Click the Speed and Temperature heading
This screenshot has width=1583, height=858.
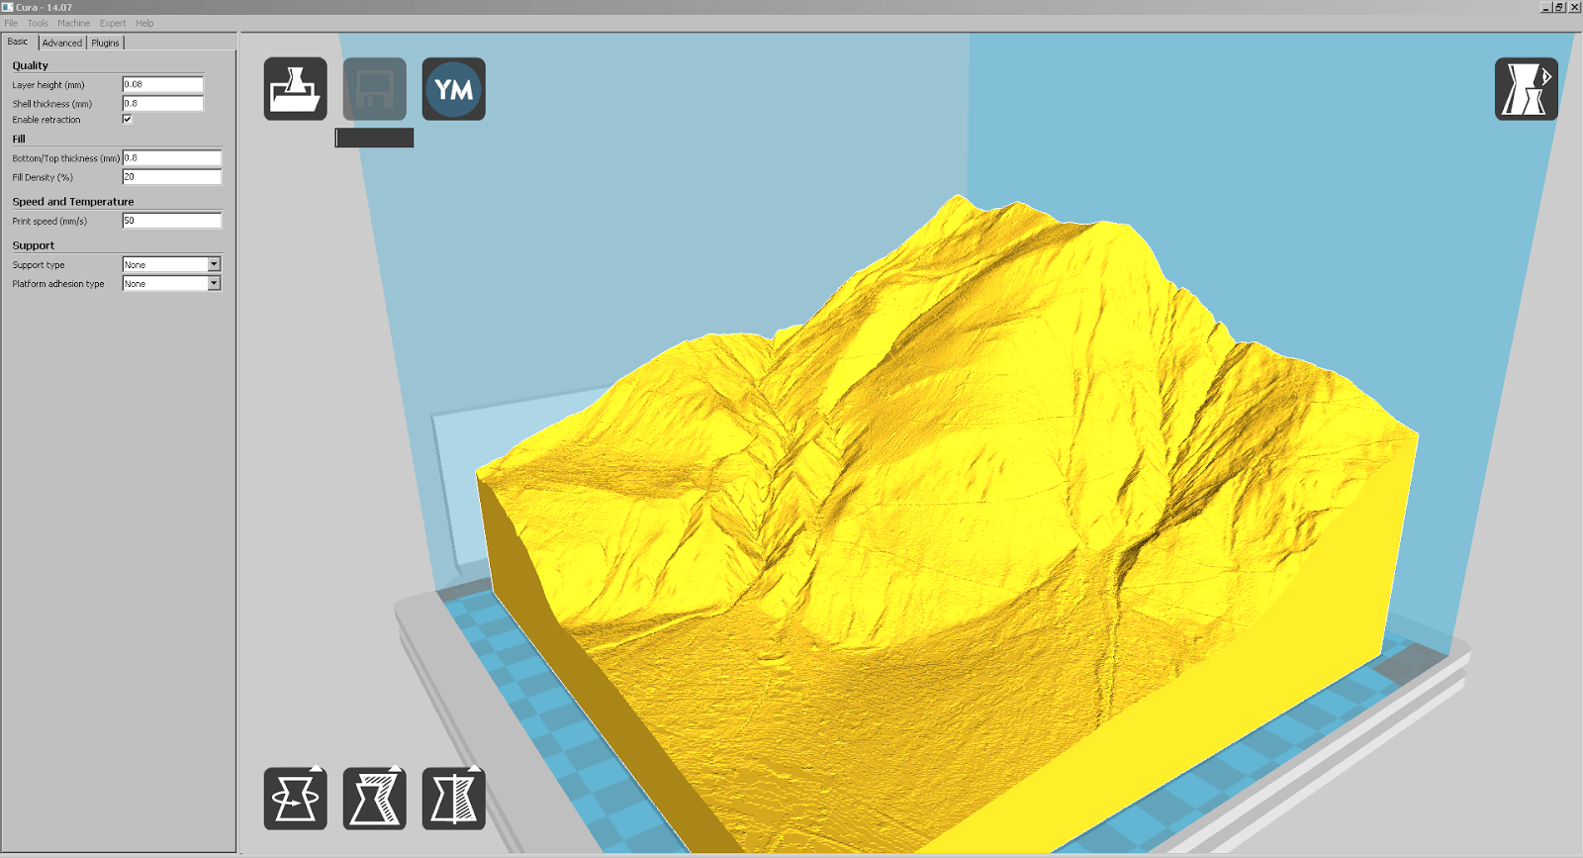tap(73, 201)
